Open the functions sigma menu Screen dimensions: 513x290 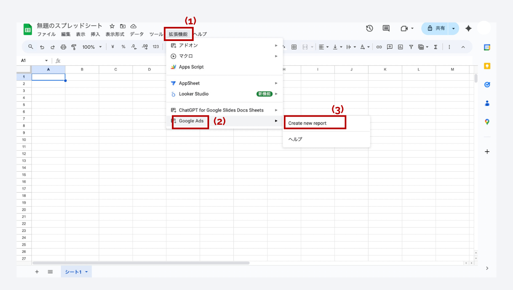436,47
